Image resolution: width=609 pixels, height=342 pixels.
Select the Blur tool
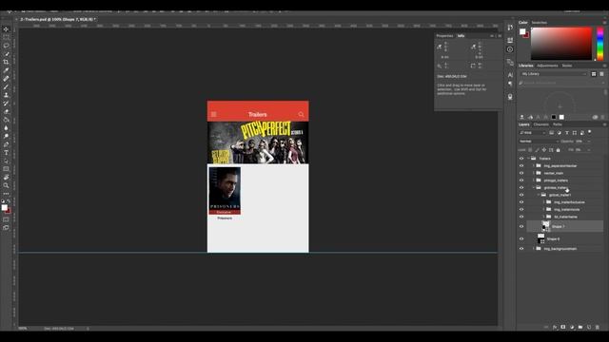pos(6,128)
